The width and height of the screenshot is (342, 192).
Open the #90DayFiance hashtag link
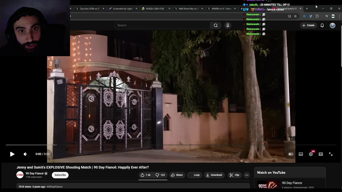coord(55,187)
